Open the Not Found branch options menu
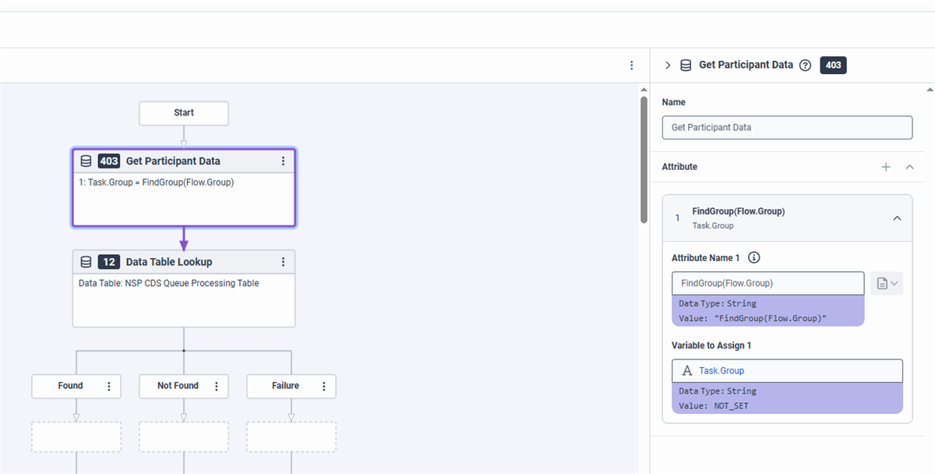The height and width of the screenshot is (474, 935). tap(216, 386)
